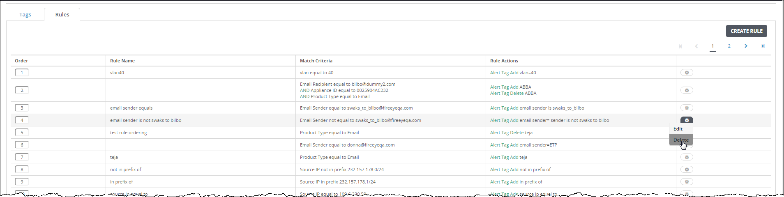
Task: Open gear menu for vlan40 rule
Action: [x=687, y=73]
